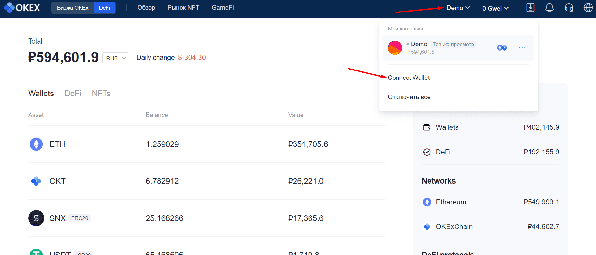Open support headset icon

(x=569, y=8)
